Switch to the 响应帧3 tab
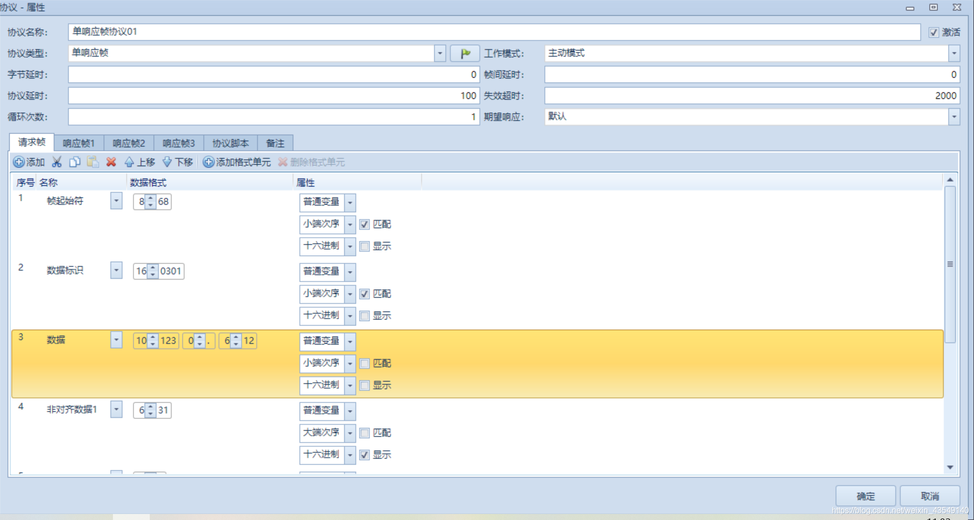The width and height of the screenshot is (974, 520). (x=178, y=144)
